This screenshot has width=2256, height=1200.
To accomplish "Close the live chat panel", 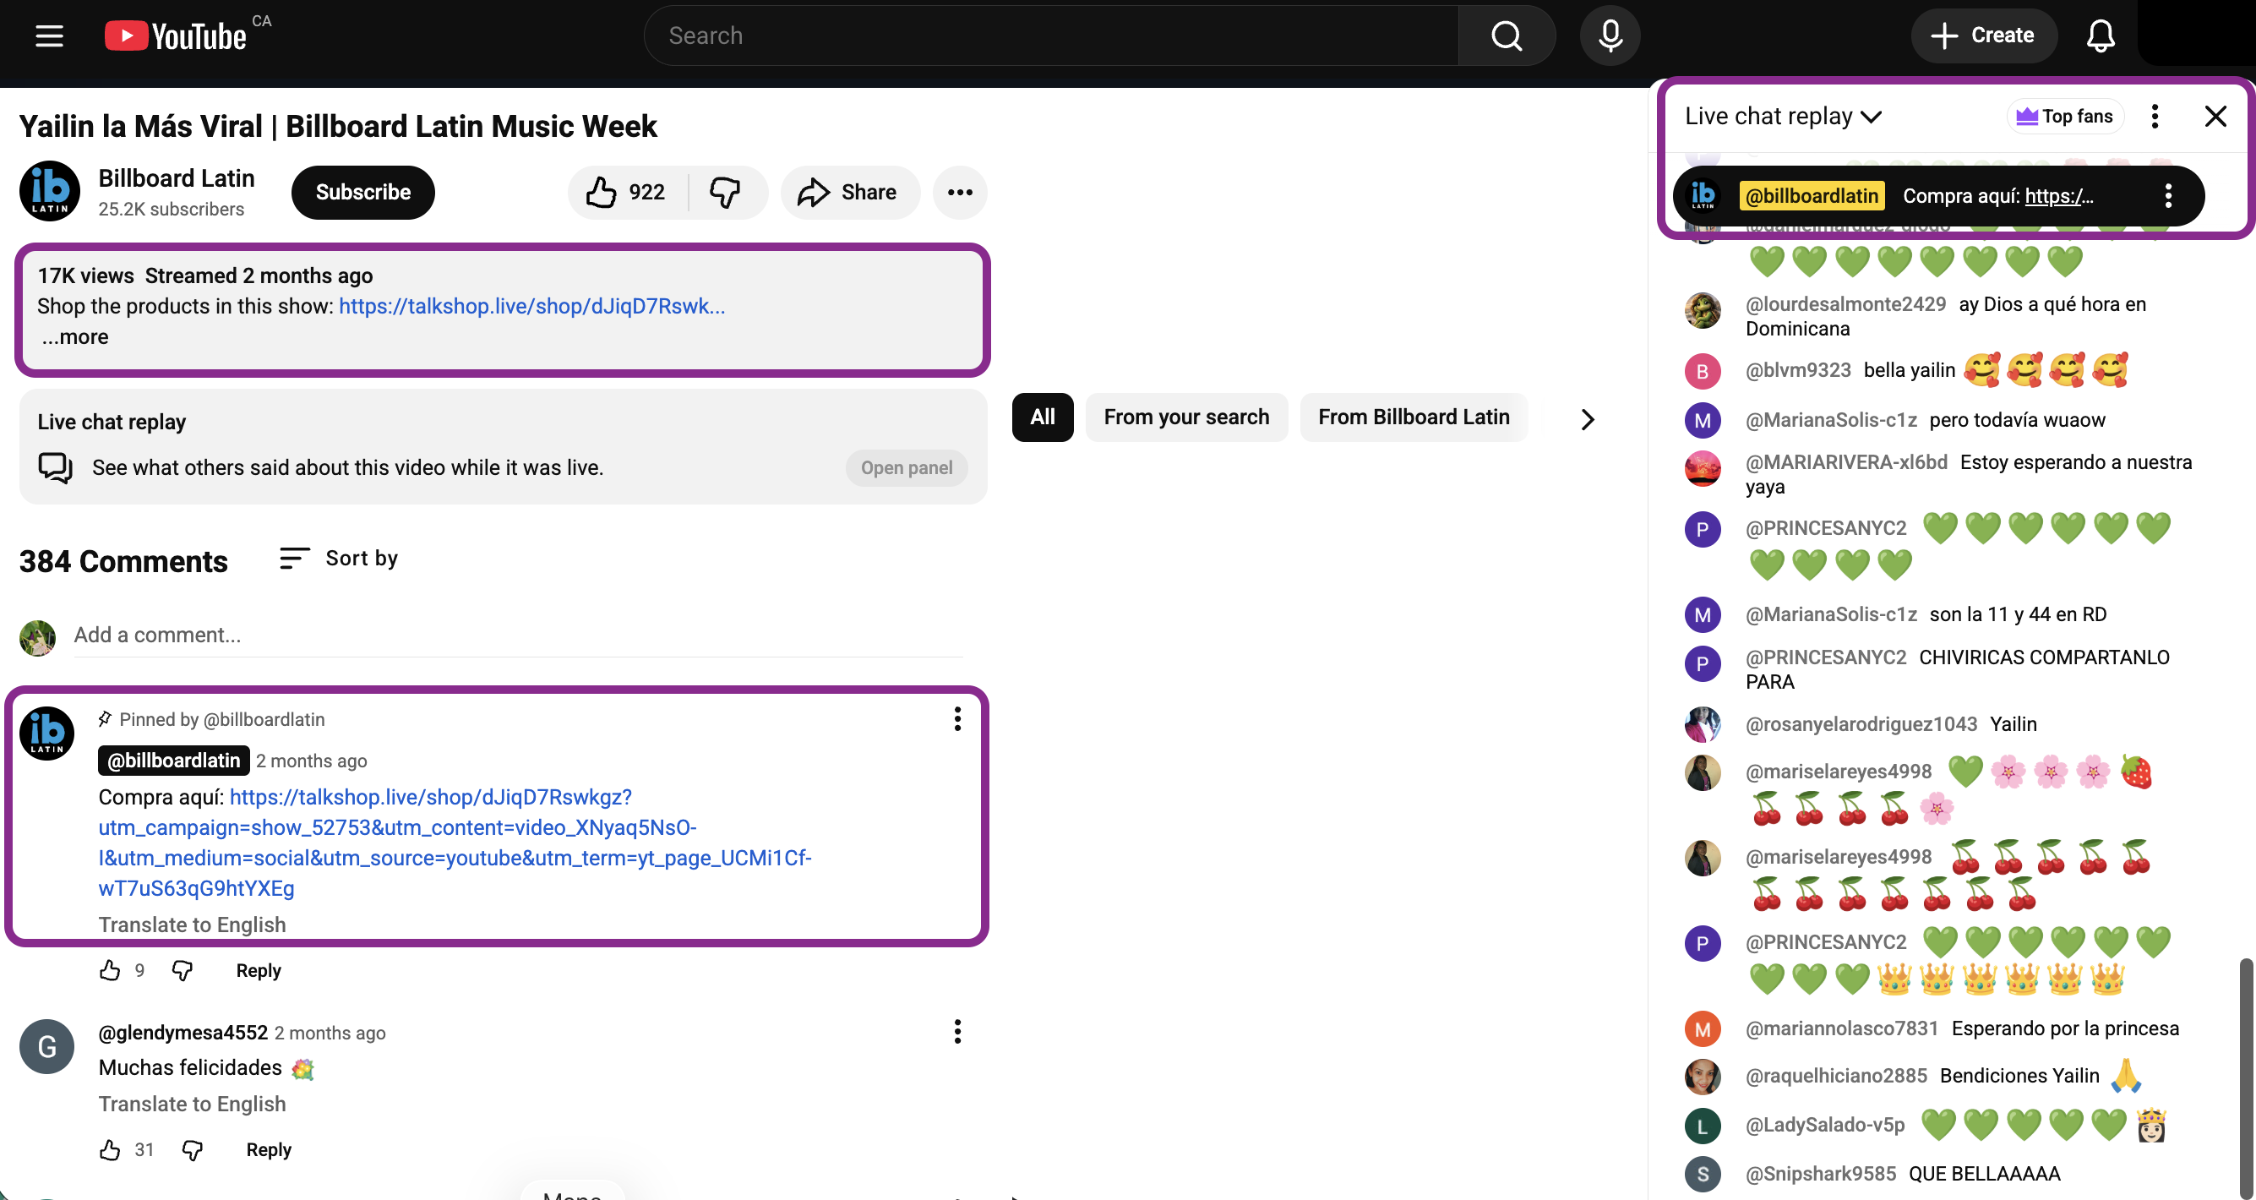I will tap(2214, 117).
